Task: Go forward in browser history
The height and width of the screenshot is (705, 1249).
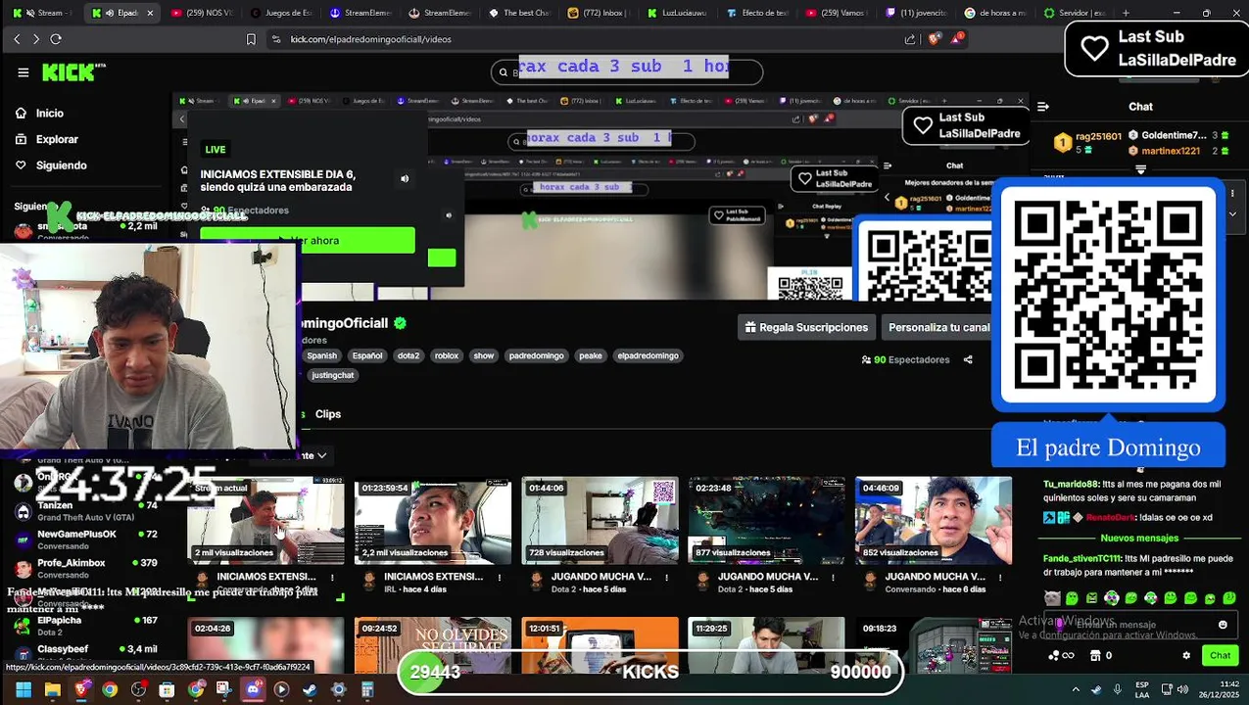Action: (36, 39)
